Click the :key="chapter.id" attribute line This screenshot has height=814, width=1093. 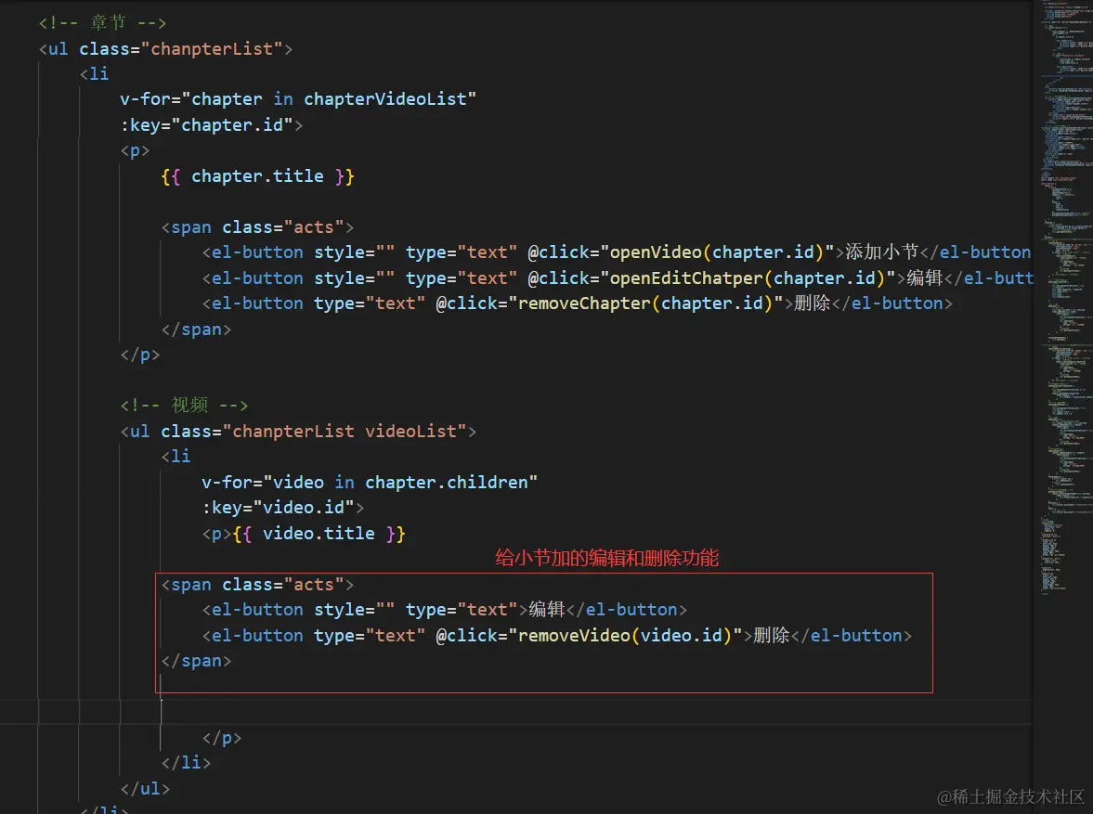click(211, 124)
